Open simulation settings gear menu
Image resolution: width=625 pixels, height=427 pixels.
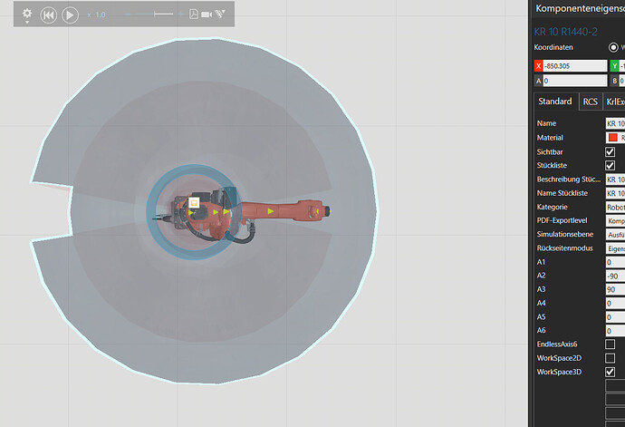point(27,15)
